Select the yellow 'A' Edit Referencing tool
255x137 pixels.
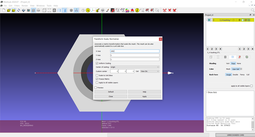pyautogui.click(x=88, y=10)
